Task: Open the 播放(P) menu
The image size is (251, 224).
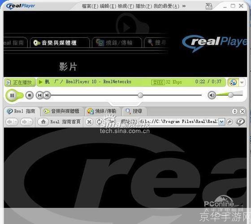Action: (x=144, y=6)
